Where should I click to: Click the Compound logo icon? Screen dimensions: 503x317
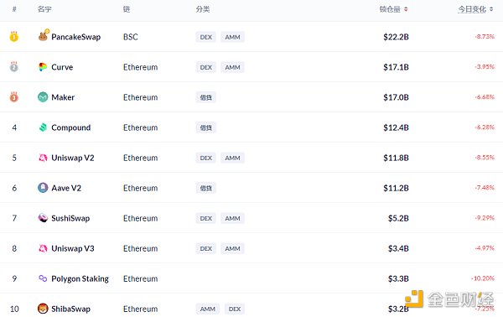click(43, 127)
